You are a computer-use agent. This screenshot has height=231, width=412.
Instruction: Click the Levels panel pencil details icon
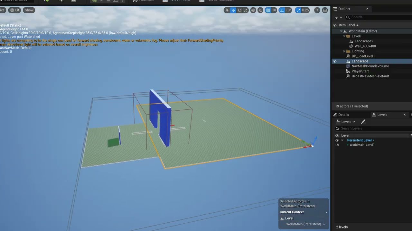pos(363,122)
